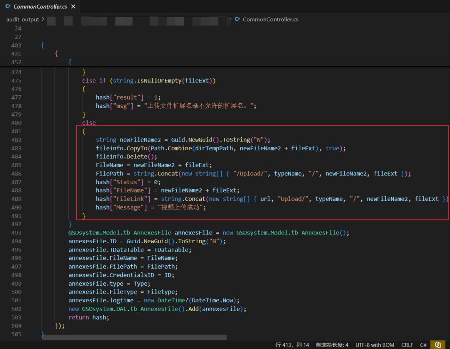Click line number 505 in the gutter
Viewport: 450px width, 349px height.
point(16,334)
